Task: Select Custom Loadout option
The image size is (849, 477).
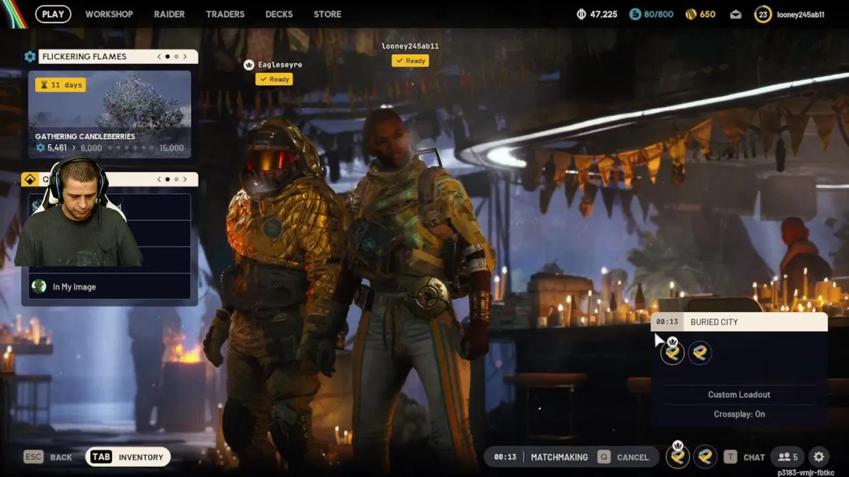Action: pyautogui.click(x=739, y=394)
